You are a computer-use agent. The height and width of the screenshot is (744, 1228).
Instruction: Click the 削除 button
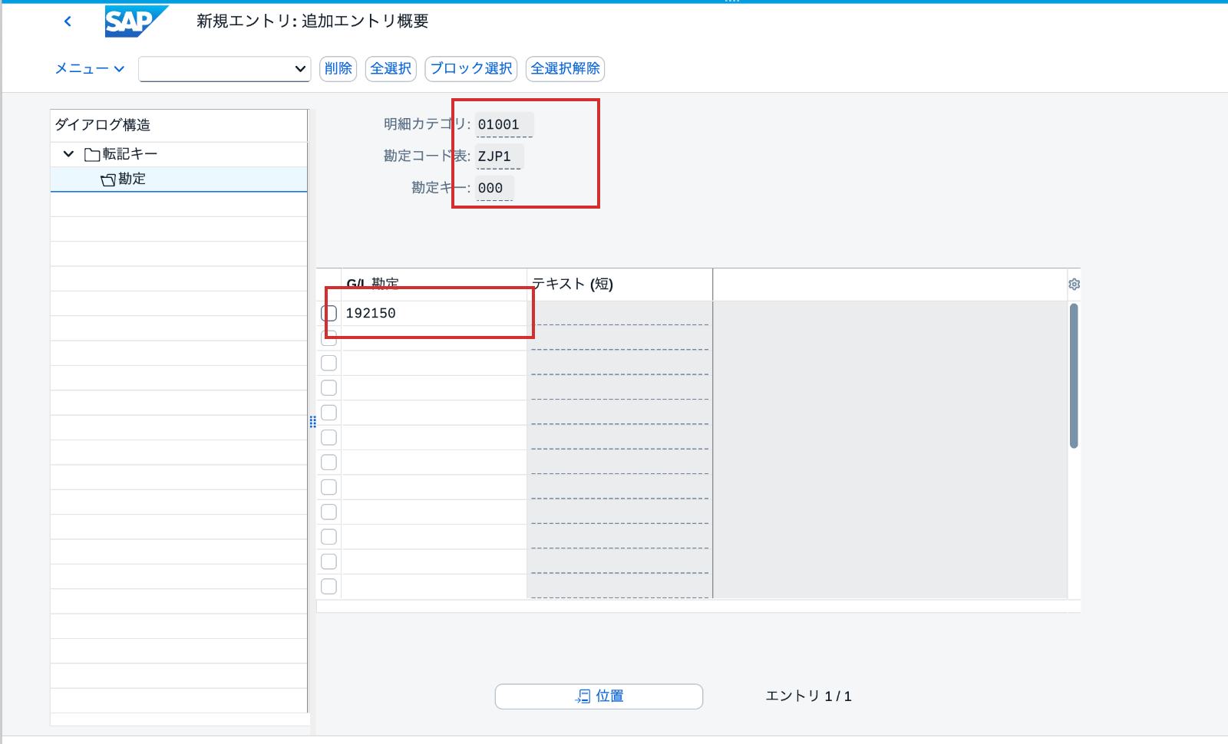coord(338,68)
